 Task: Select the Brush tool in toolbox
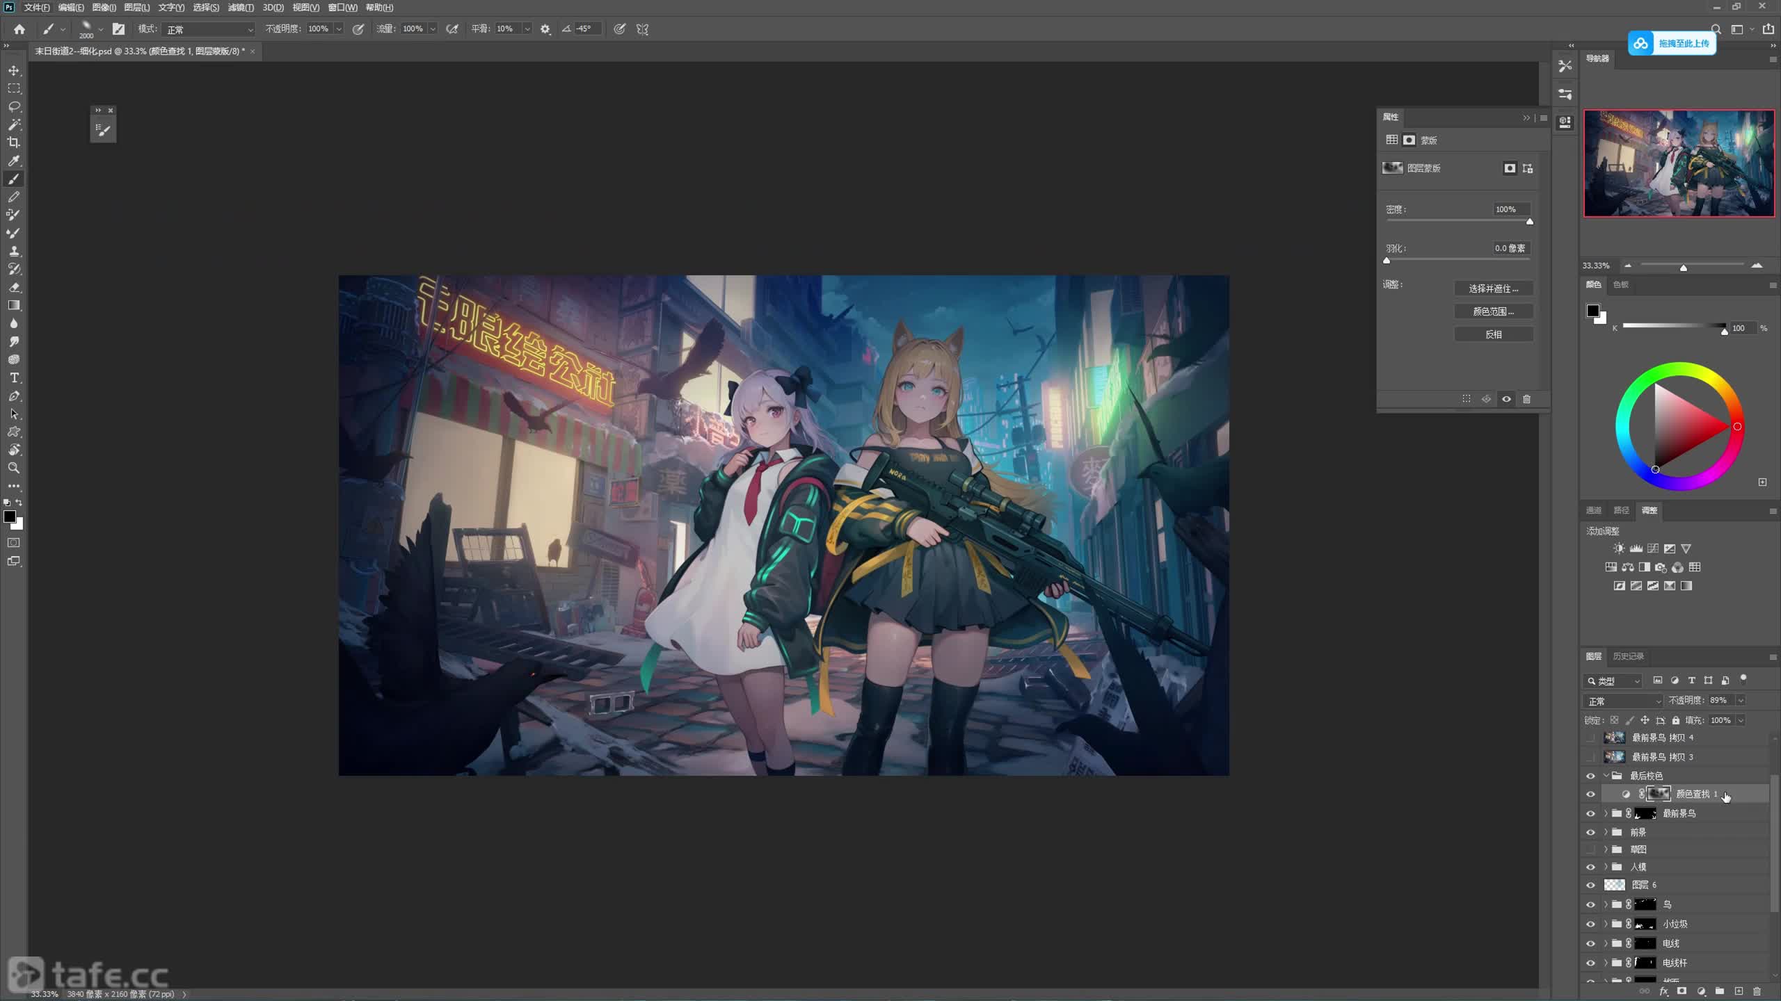(14, 179)
